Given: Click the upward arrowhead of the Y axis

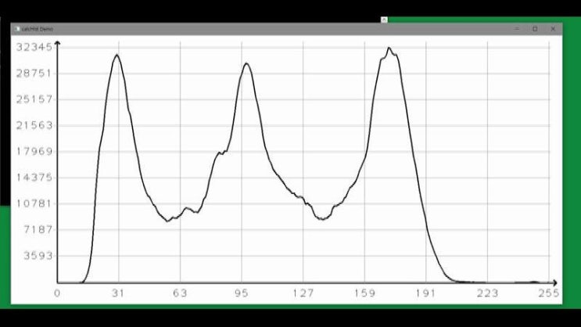Looking at the screenshot, I should point(58,45).
